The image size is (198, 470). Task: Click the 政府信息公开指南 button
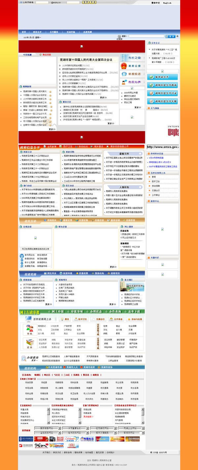162,85
